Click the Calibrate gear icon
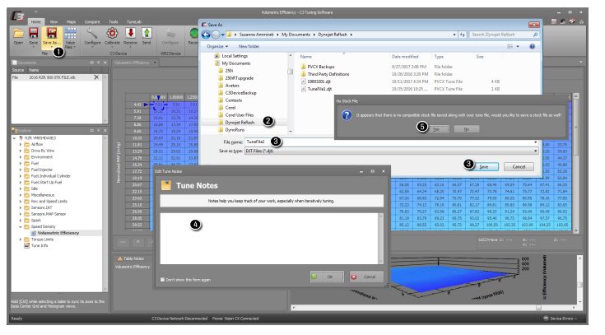The width and height of the screenshot is (605, 335). (112, 35)
